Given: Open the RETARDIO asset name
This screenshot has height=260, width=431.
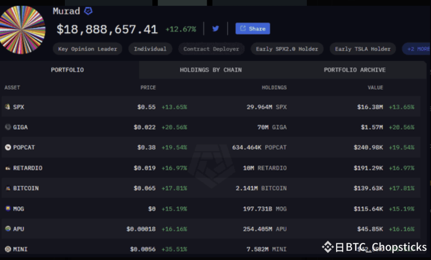Looking at the screenshot, I should (x=28, y=168).
